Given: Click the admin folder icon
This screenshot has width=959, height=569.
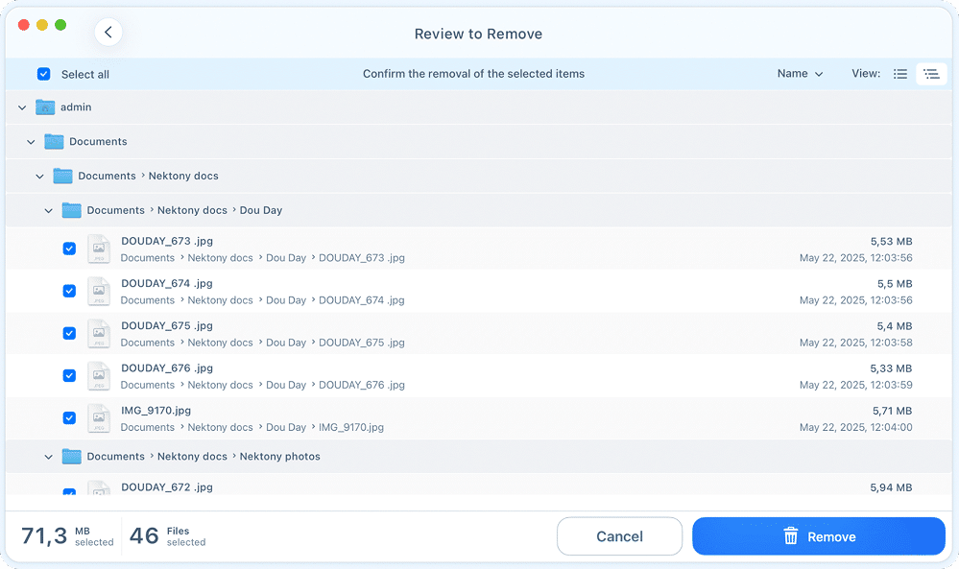Looking at the screenshot, I should [x=44, y=107].
